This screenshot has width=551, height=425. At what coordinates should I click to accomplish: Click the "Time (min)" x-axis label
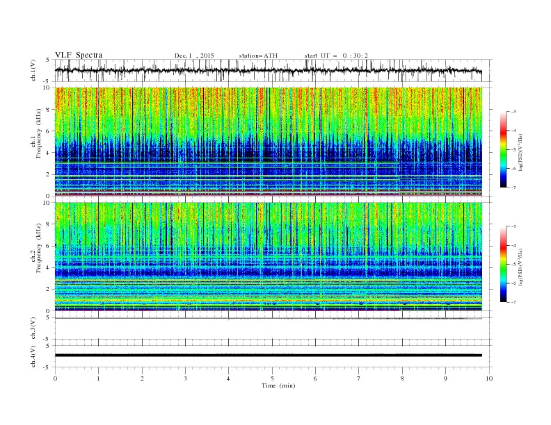coord(278,385)
